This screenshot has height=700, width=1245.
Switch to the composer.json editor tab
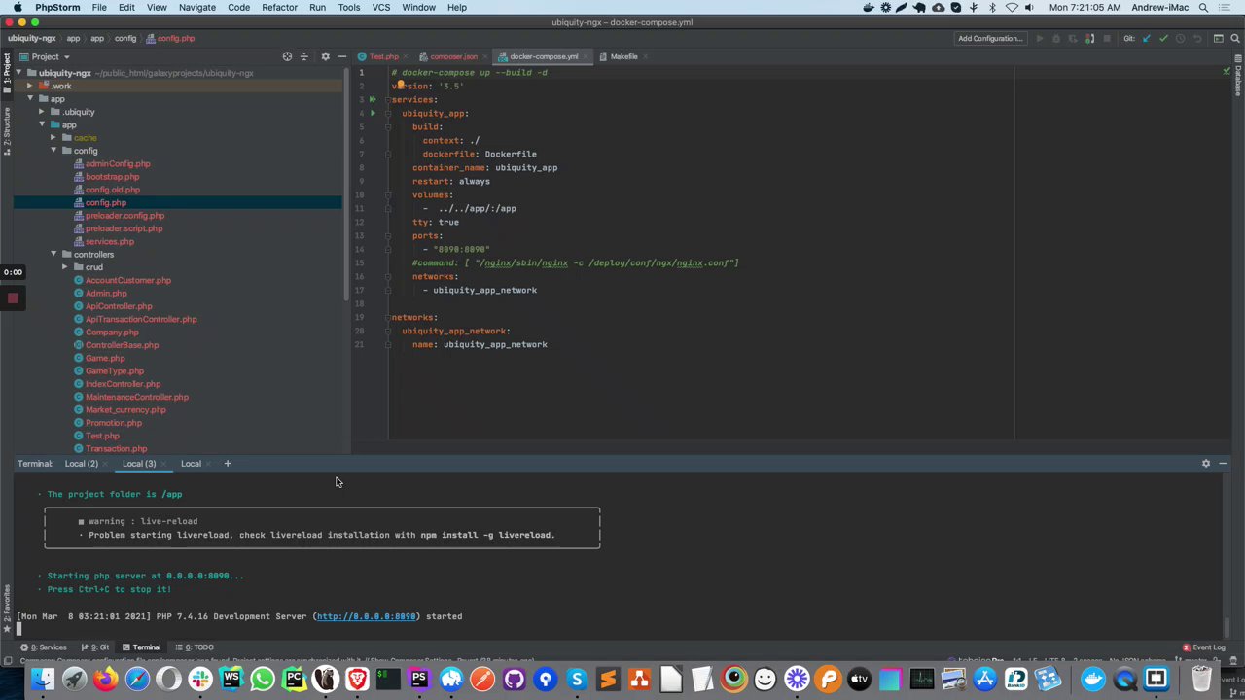(x=453, y=56)
